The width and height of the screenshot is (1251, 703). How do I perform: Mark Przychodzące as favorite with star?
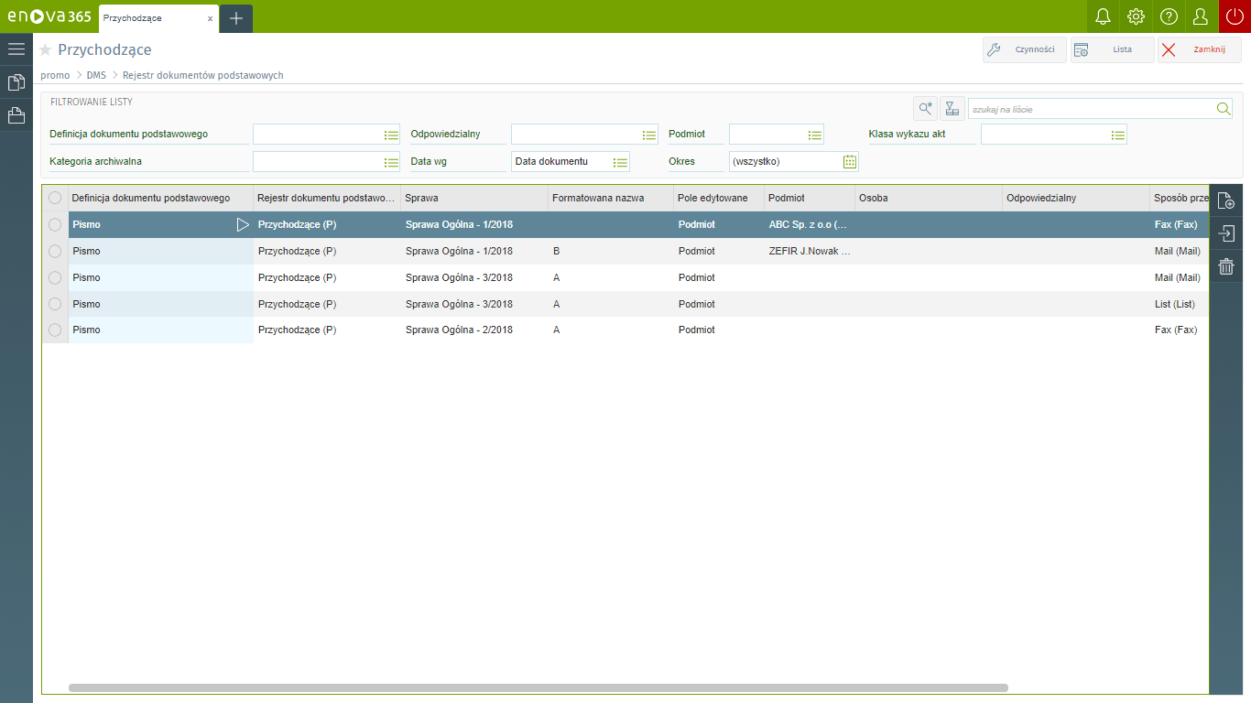46,50
